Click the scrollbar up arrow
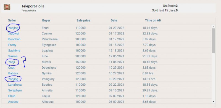This screenshot has height=108, width=221. pos(213,27)
